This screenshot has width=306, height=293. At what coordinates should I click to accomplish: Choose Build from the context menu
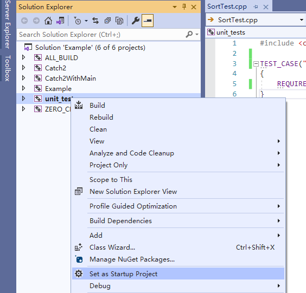click(x=178, y=106)
